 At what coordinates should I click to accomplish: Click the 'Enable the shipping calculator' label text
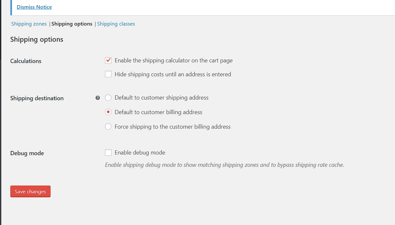173,60
